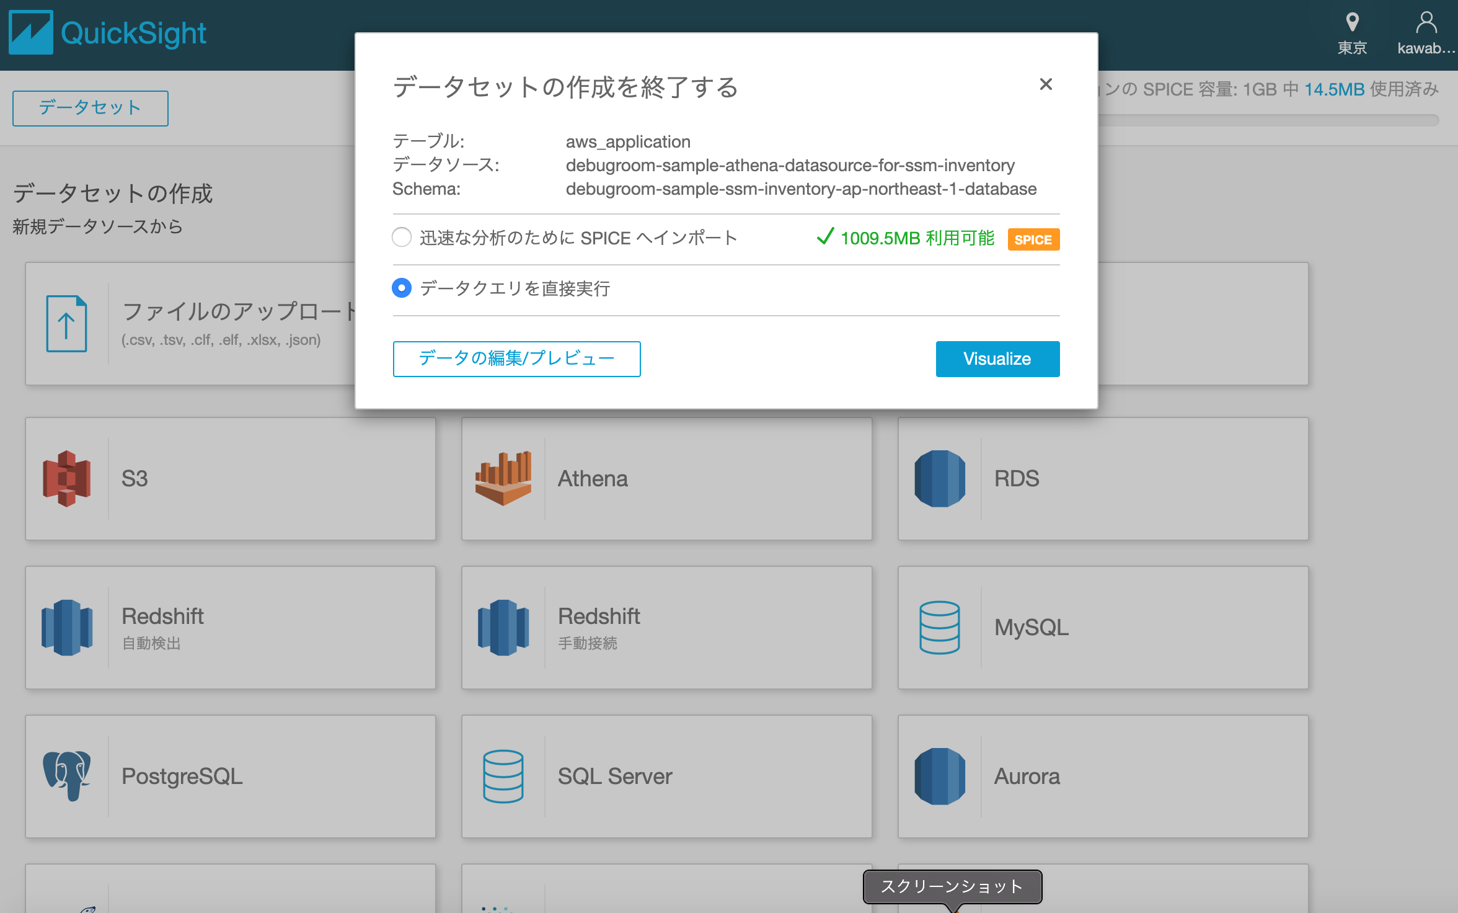The image size is (1458, 913).
Task: Click the QuickSight title text
Action: pos(133,33)
